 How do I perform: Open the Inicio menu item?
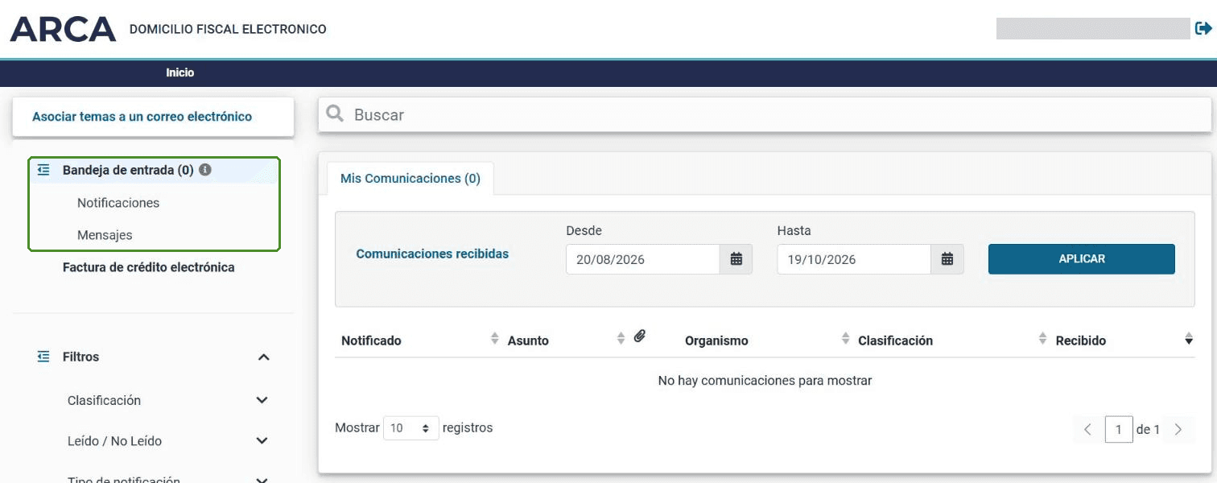point(180,72)
